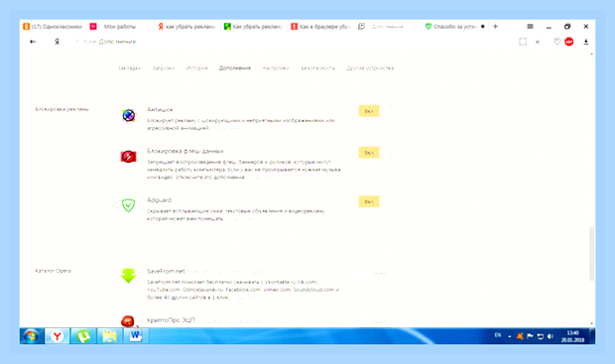The width and height of the screenshot is (615, 364).
Task: Open a new tab with plus button
Action: 495,26
